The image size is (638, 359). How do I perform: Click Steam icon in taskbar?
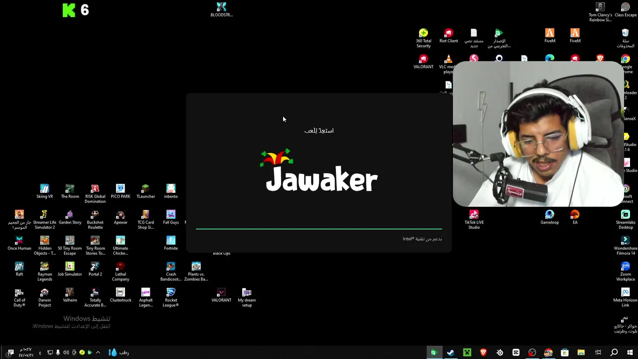pos(451,353)
